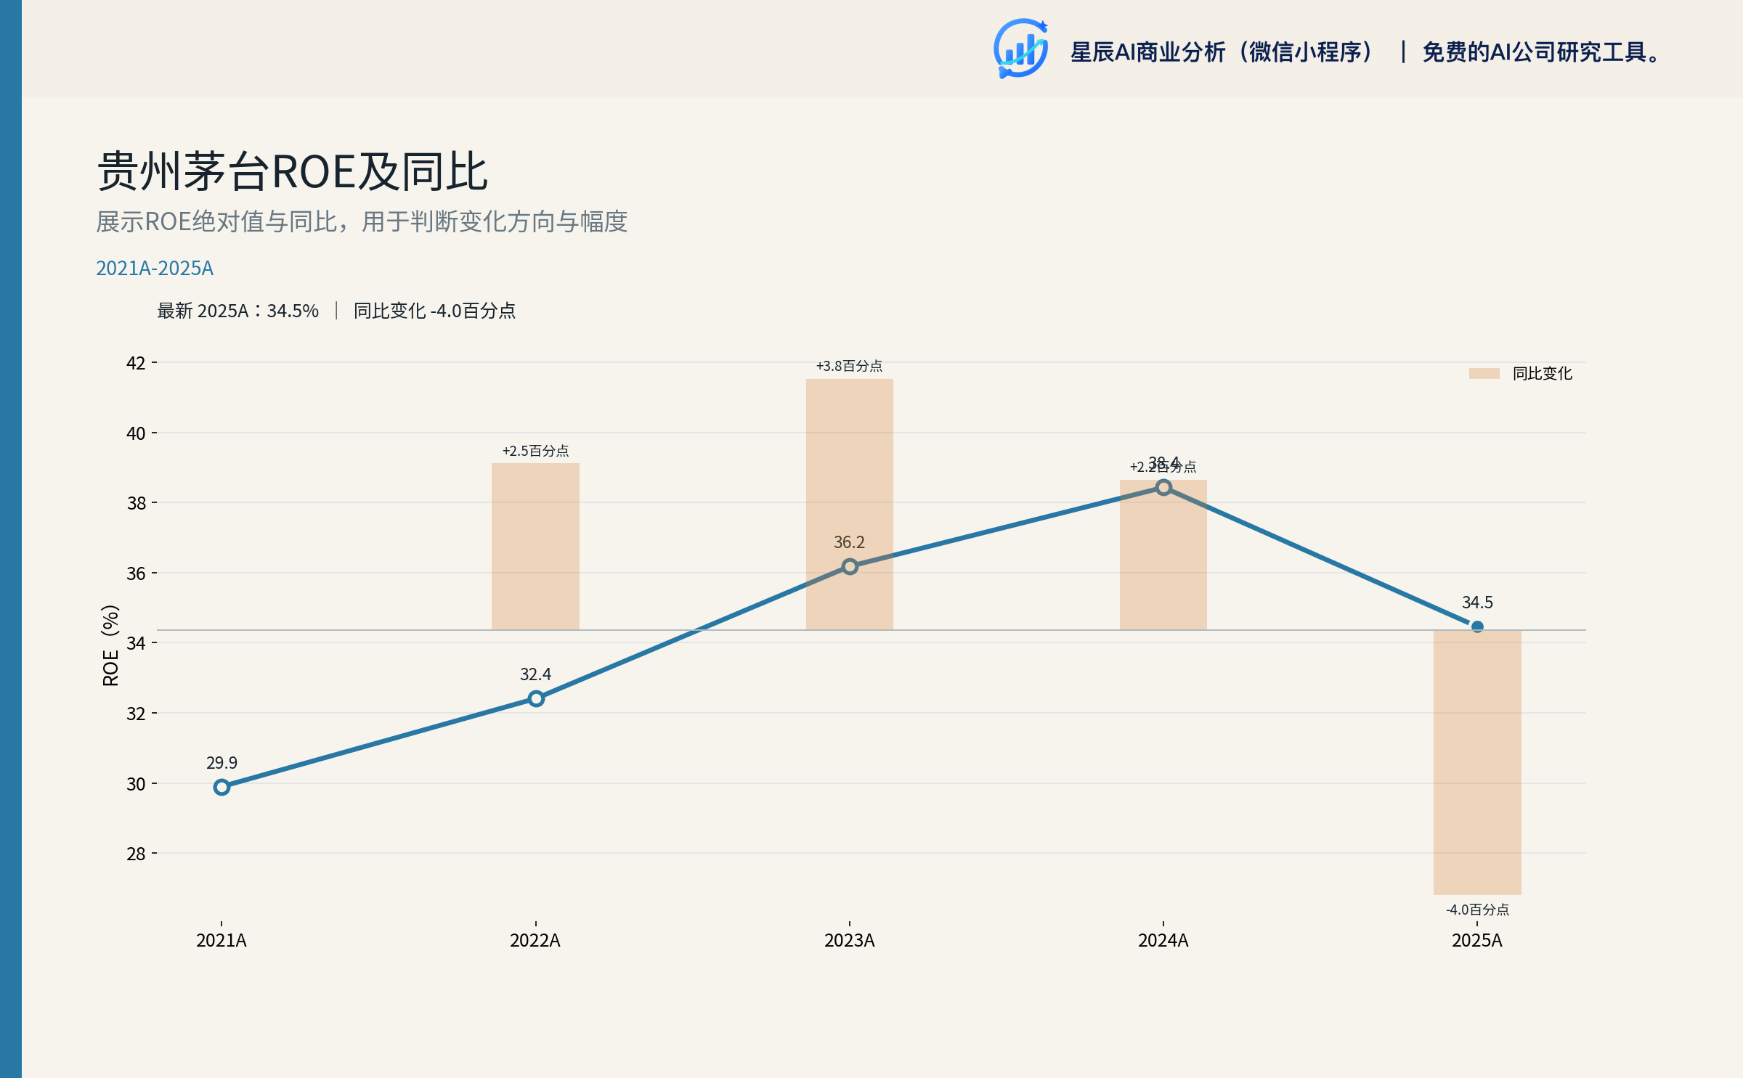Click the x-axis label 2024A
Image resolution: width=1743 pixels, height=1078 pixels.
click(x=1163, y=940)
